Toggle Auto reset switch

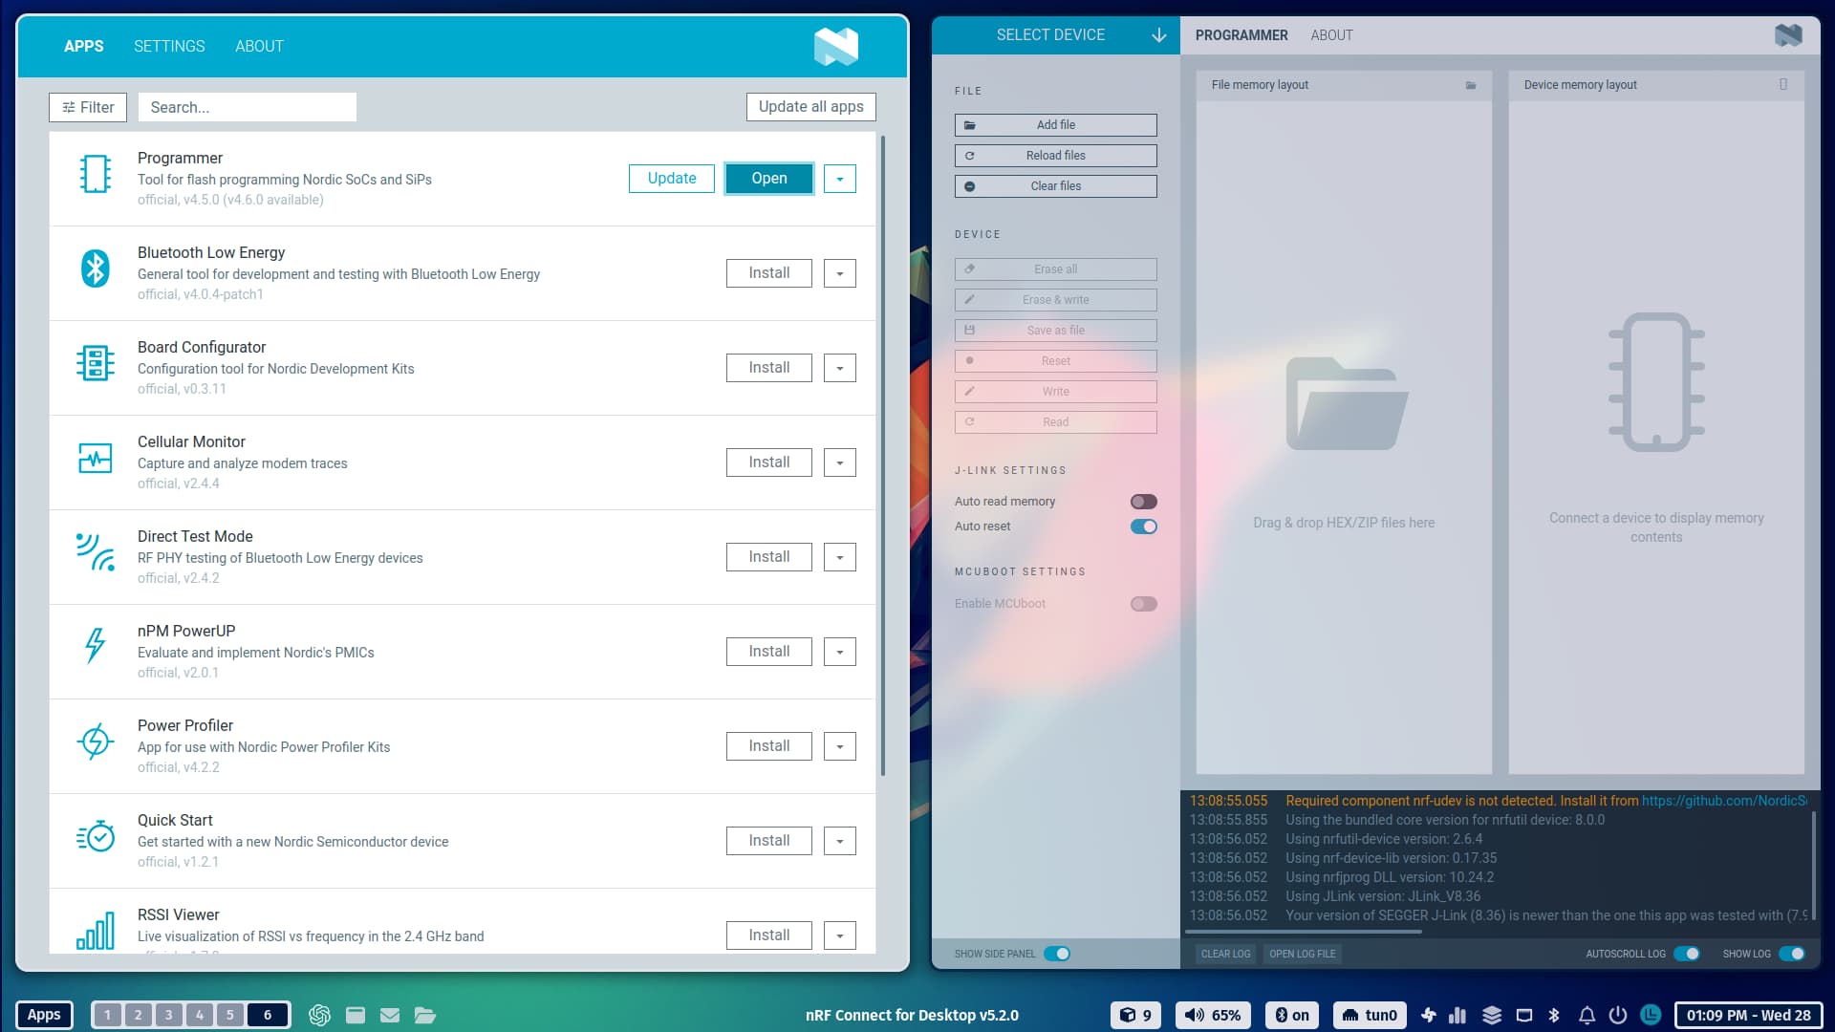1144,527
